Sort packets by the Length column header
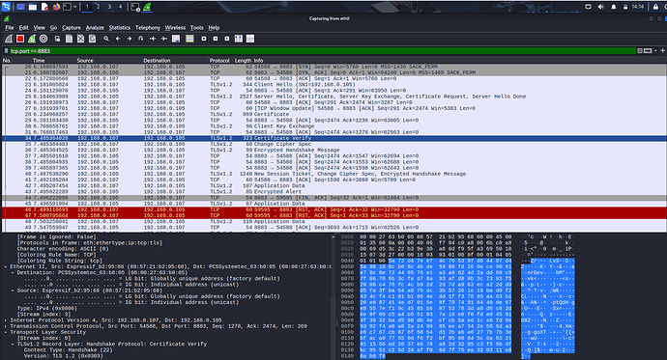The image size is (667, 360). [243, 60]
